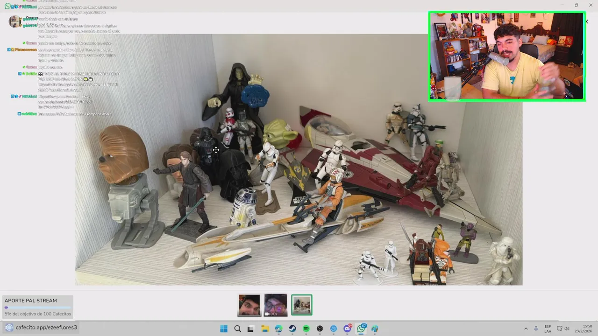The width and height of the screenshot is (598, 336).
Task: Open File Explorer from the taskbar
Action: (x=264, y=329)
